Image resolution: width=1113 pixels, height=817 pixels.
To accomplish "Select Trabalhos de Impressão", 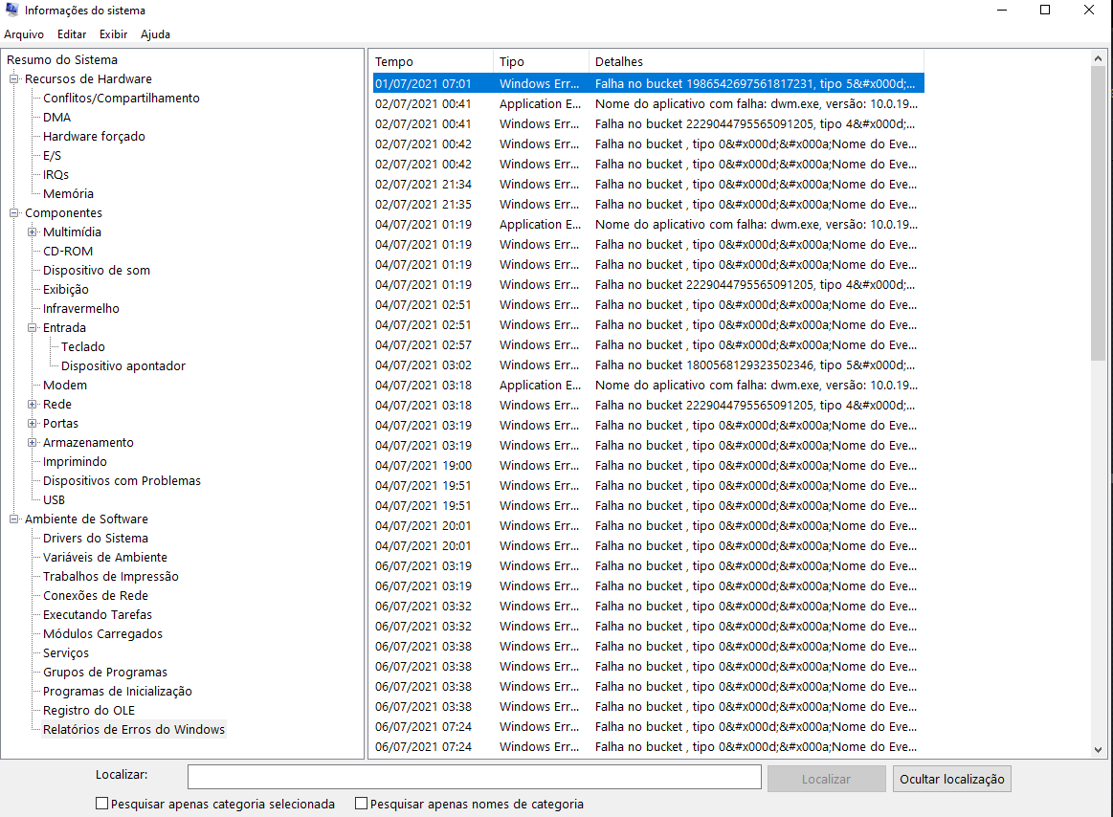I will tap(111, 577).
